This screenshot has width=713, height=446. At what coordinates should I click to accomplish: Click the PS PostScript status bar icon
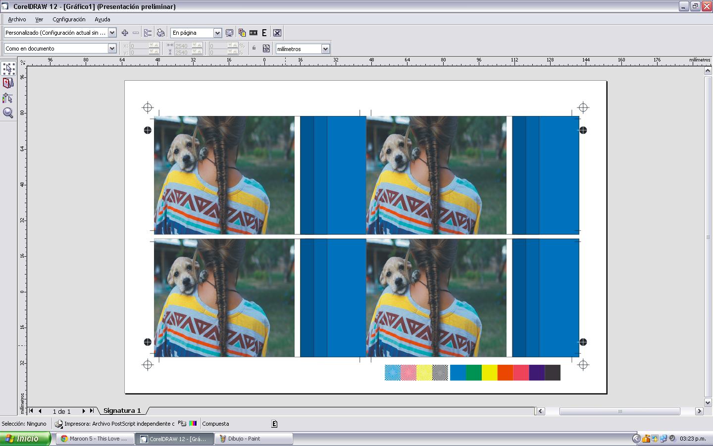coord(182,423)
